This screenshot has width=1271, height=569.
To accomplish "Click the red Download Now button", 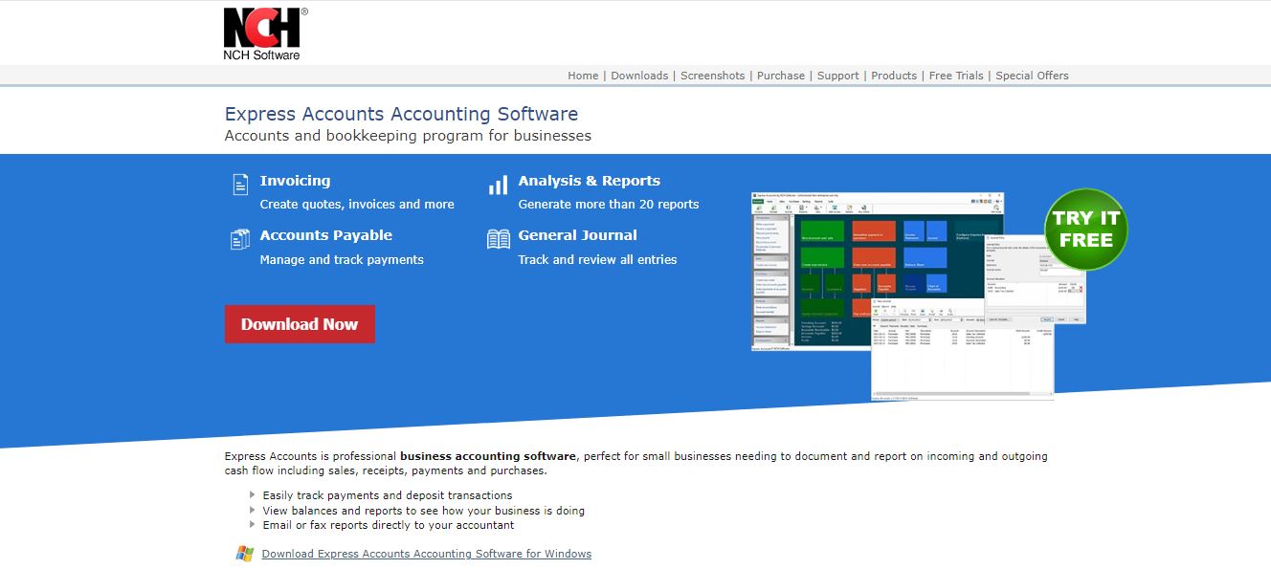I will tap(300, 324).
